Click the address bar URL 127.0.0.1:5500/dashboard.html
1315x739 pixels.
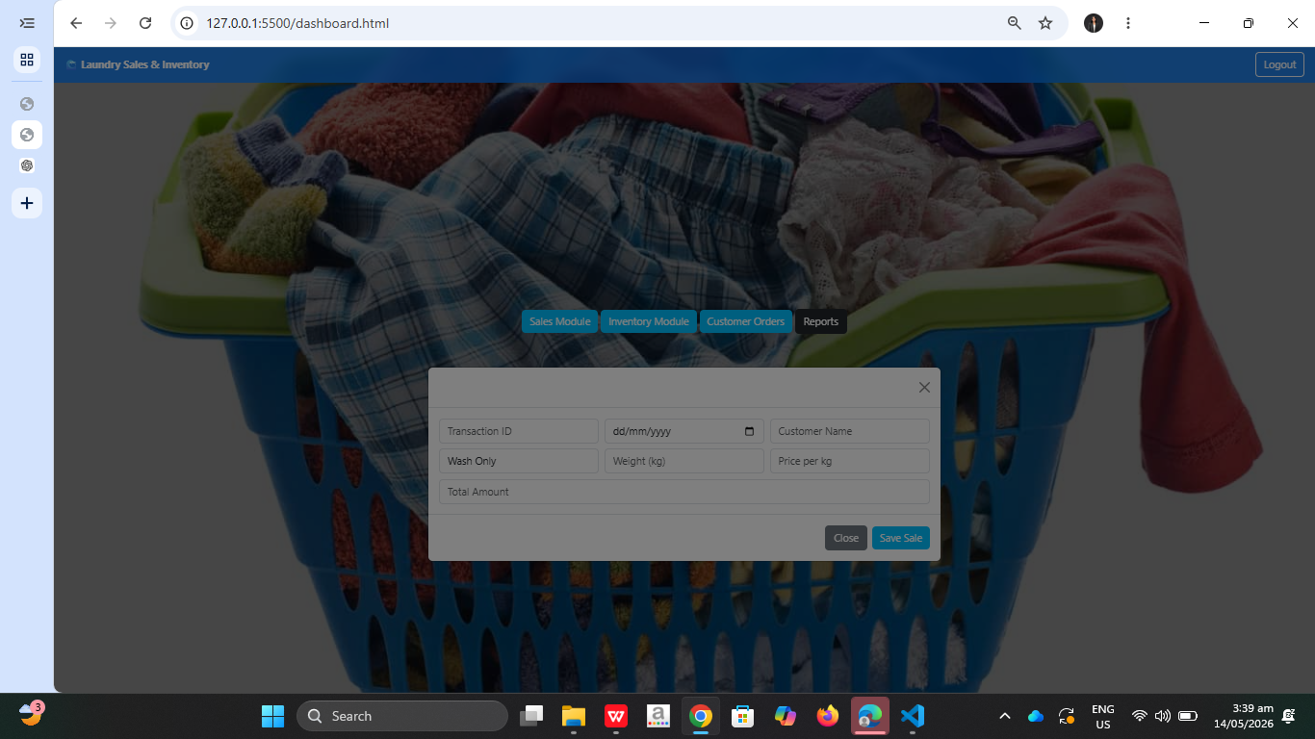(x=297, y=23)
